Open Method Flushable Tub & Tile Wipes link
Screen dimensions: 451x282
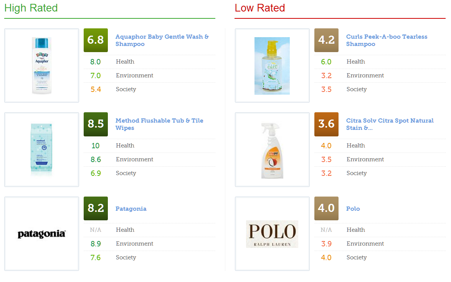[x=159, y=124]
